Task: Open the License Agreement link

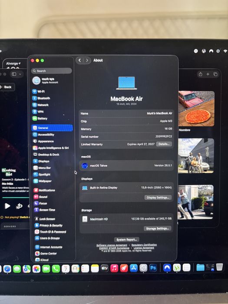Action: pyautogui.click(x=144, y=248)
